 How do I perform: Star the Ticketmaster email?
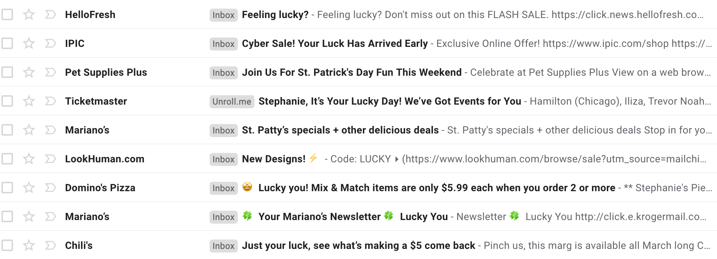coord(29,101)
